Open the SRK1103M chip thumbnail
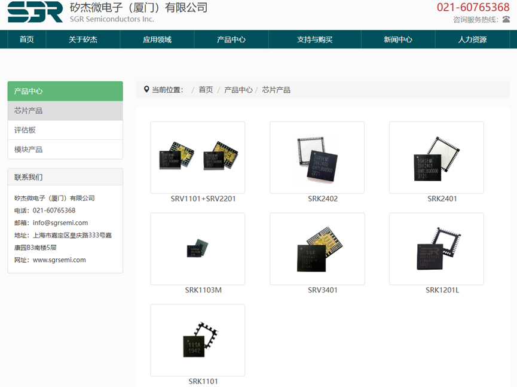The image size is (517, 387). (x=197, y=249)
